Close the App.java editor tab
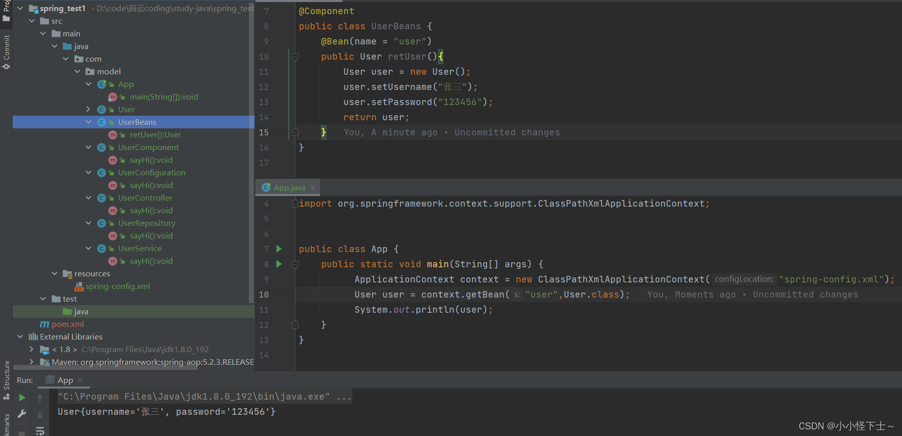The image size is (902, 436). [x=312, y=187]
